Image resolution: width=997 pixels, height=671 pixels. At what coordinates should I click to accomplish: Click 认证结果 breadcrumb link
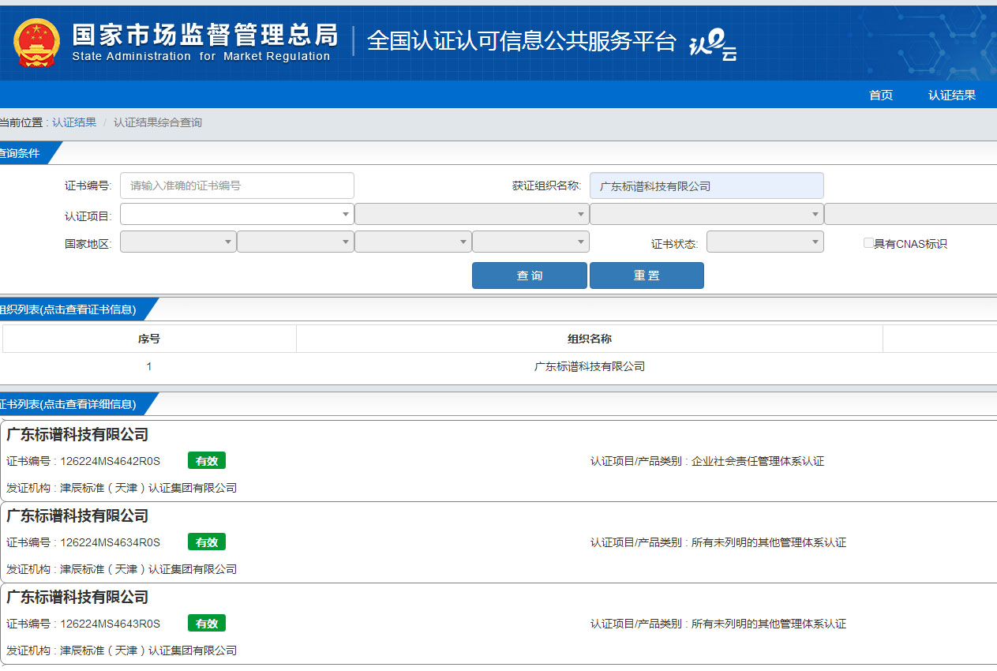coord(74,122)
